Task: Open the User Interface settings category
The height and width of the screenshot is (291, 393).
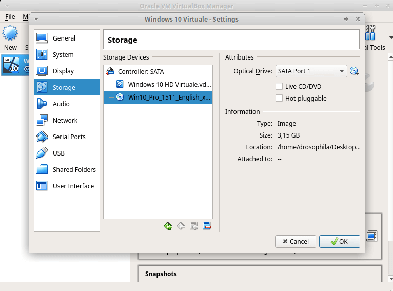Action: (x=67, y=186)
